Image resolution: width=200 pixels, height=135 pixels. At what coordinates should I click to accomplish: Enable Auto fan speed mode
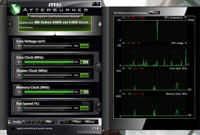tap(86, 103)
